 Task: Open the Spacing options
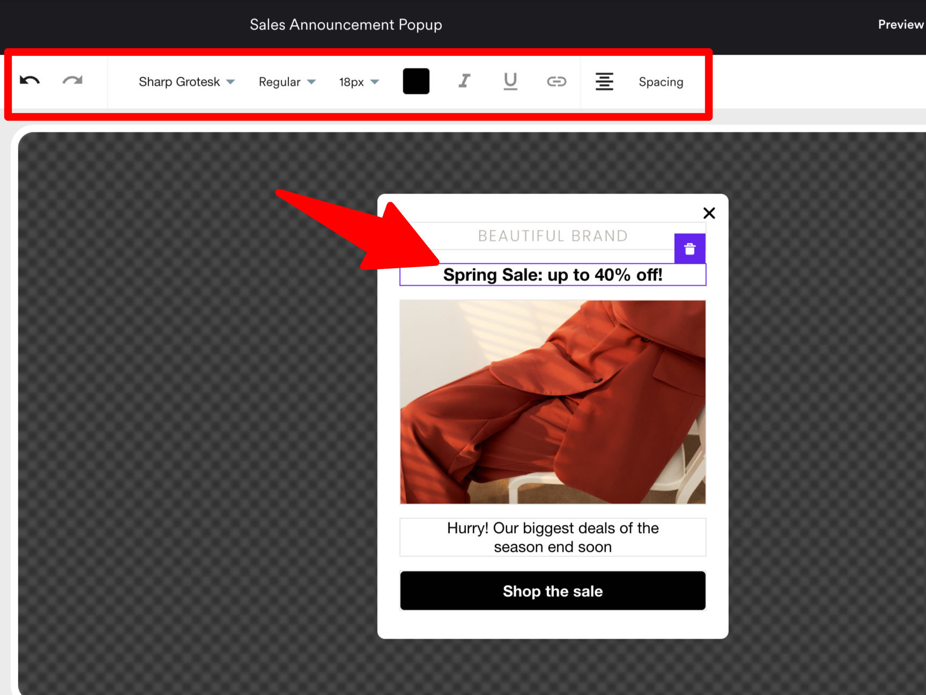coord(661,82)
